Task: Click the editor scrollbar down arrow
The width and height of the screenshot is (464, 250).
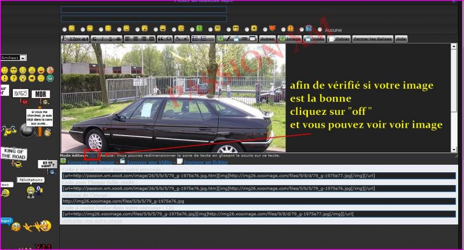Action: (454, 150)
